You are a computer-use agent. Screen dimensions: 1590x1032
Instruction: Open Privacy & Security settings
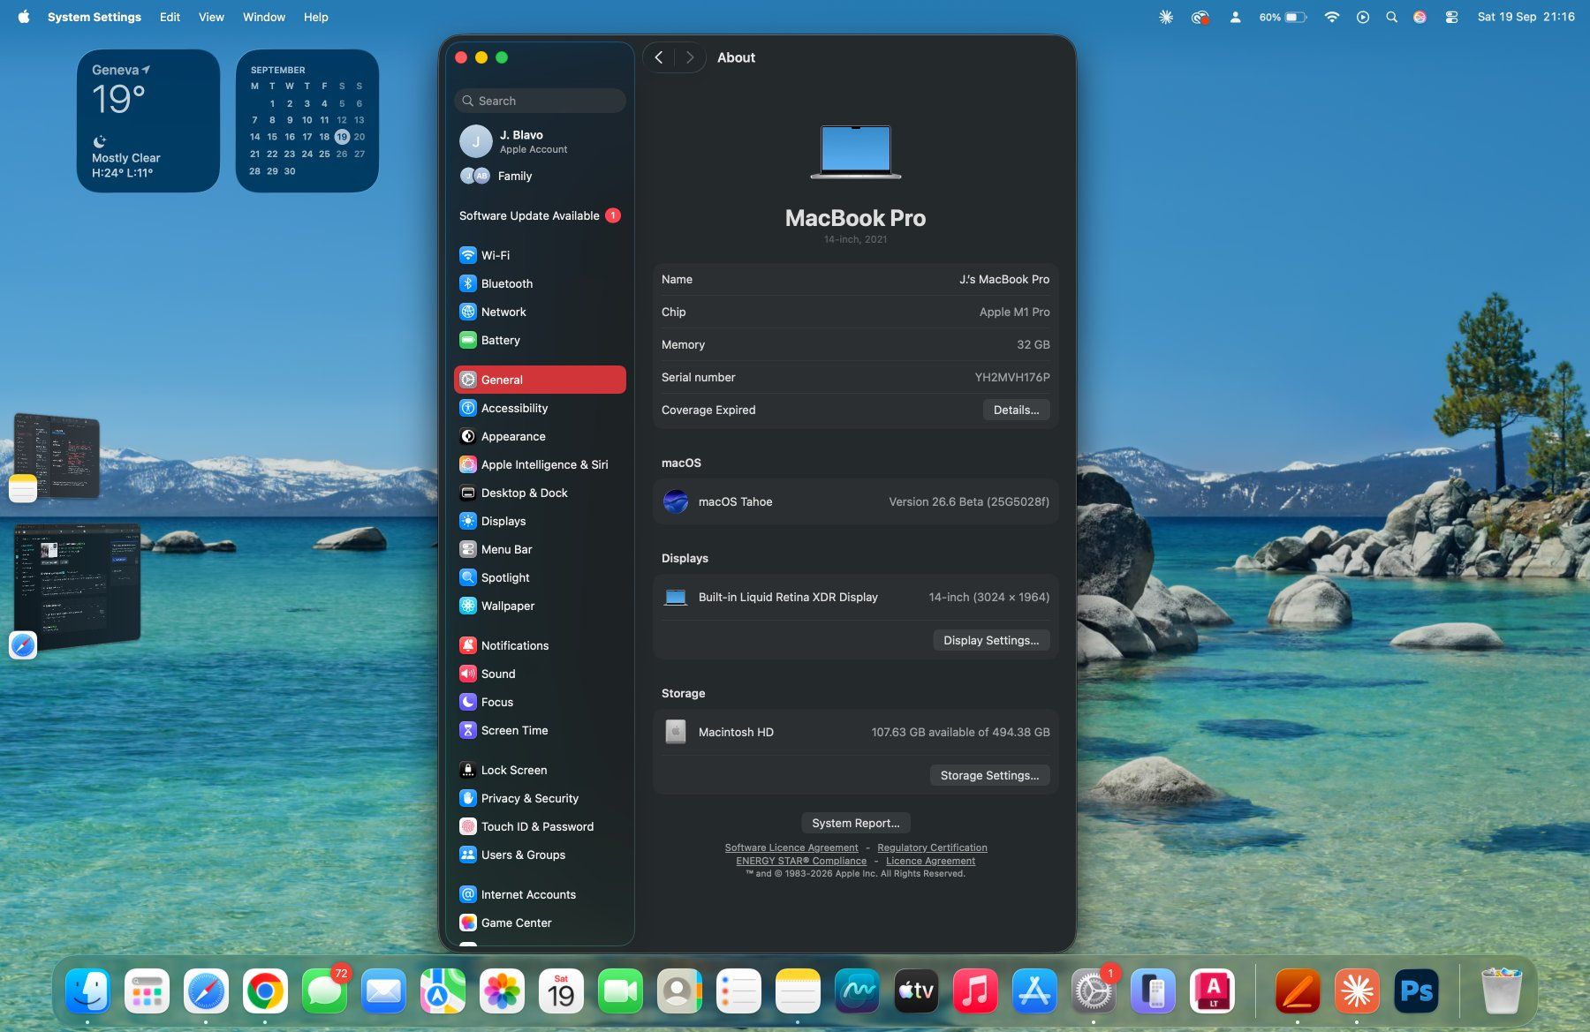(540, 798)
